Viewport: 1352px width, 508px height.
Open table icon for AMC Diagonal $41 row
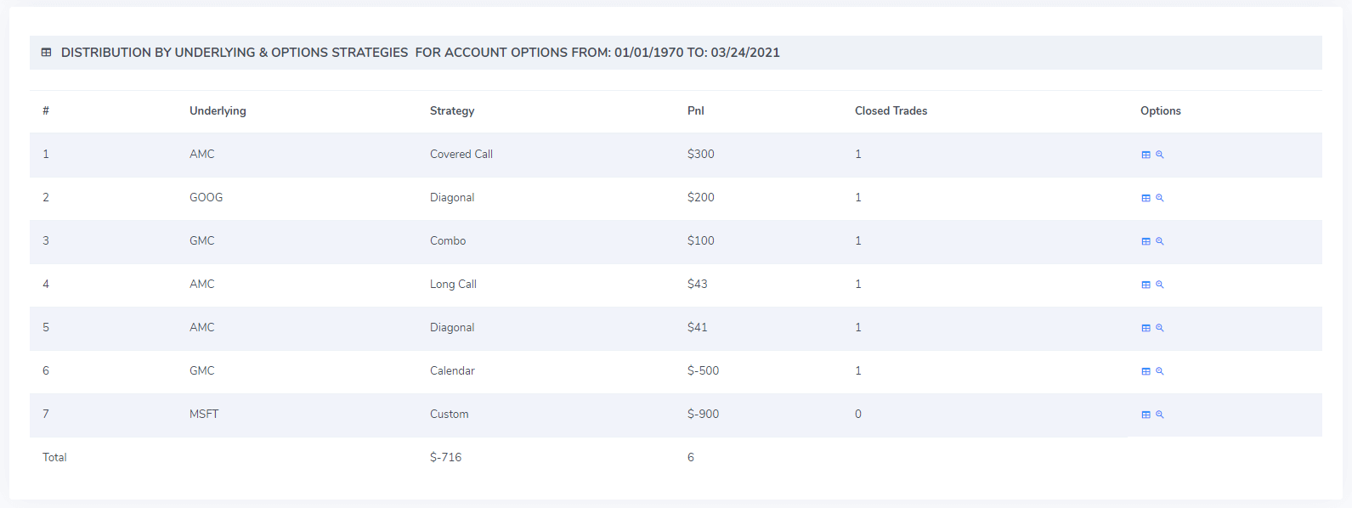pos(1146,328)
